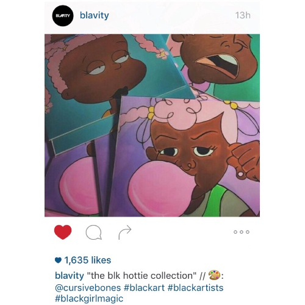View the 1,635 likes list

(x=88, y=260)
